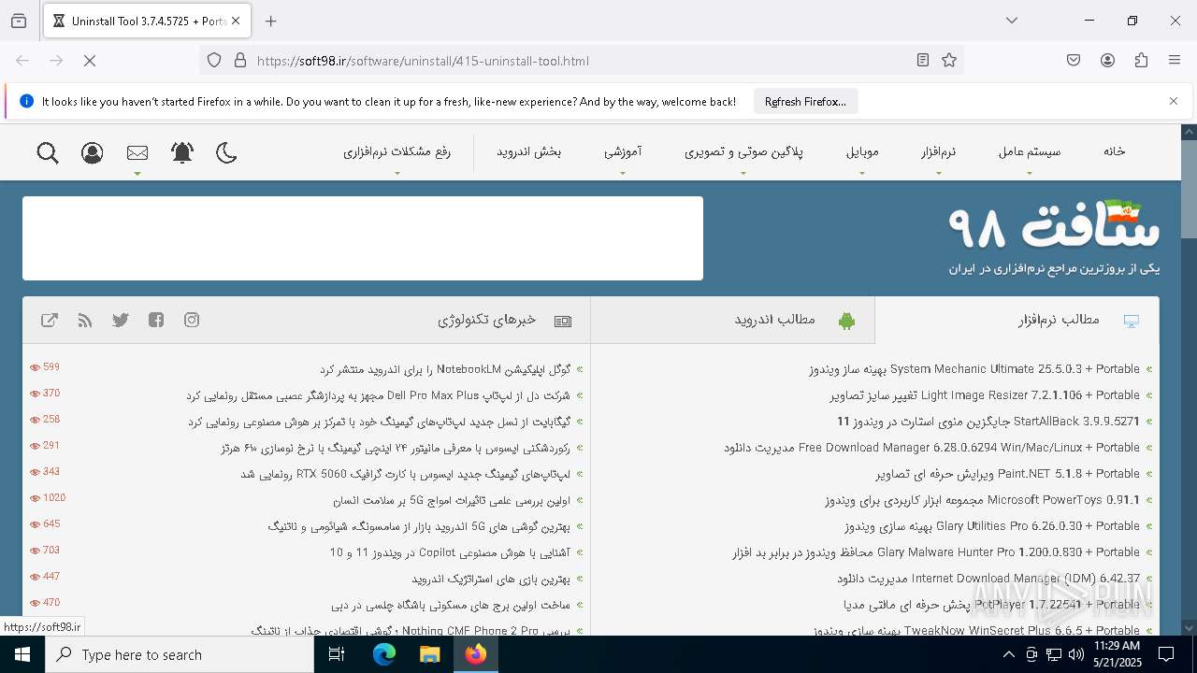Open the خانه menu item
Image resolution: width=1197 pixels, height=673 pixels.
(x=1114, y=151)
